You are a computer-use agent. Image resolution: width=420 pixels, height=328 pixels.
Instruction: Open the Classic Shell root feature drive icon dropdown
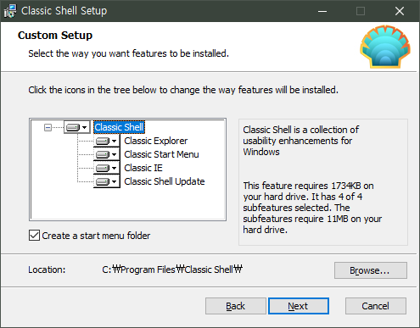coord(76,127)
